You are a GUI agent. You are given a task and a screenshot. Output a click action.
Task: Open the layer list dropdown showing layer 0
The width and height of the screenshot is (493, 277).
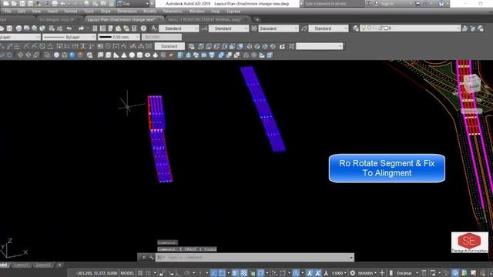pos(411,28)
